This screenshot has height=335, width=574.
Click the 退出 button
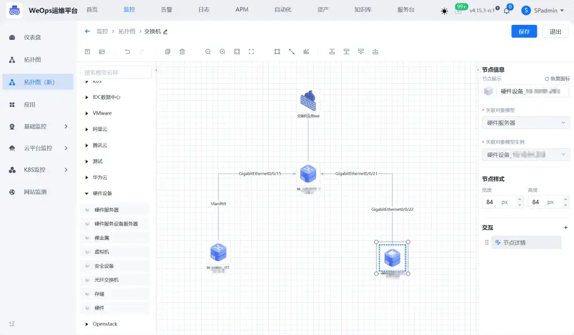[x=555, y=31]
